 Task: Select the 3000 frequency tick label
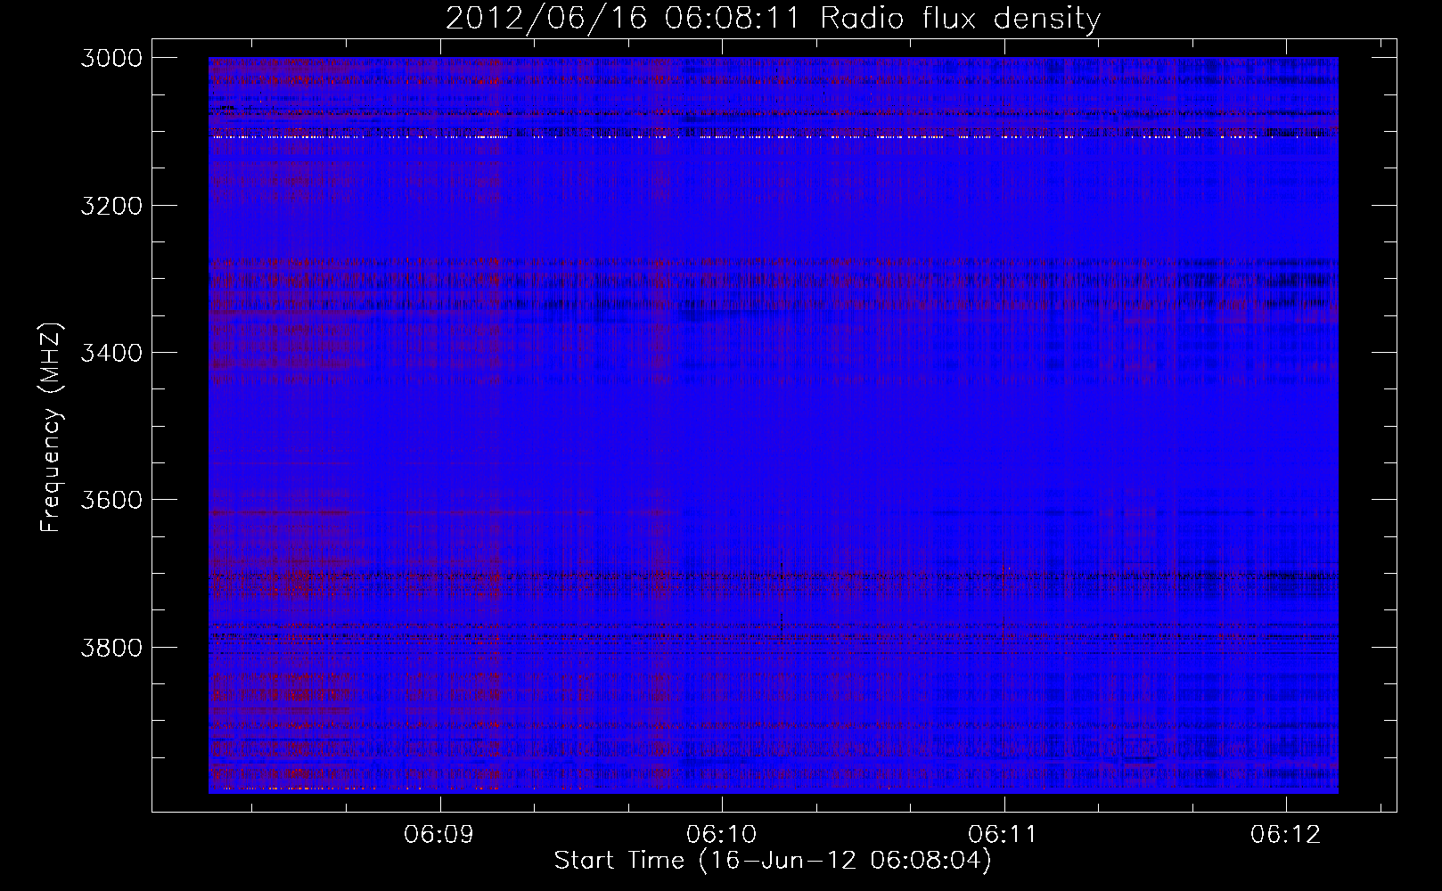(x=111, y=58)
